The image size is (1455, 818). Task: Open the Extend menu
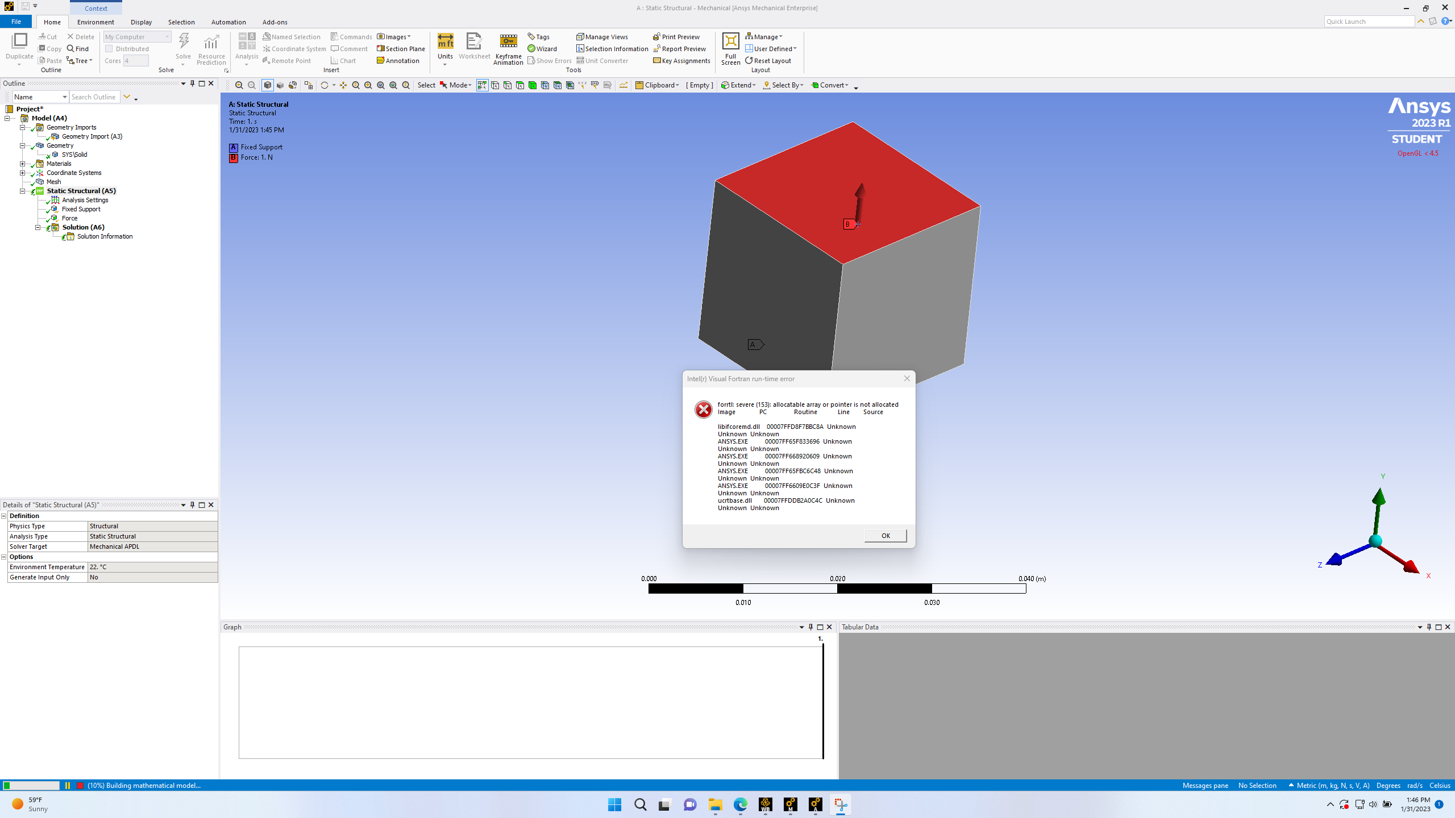pos(738,85)
